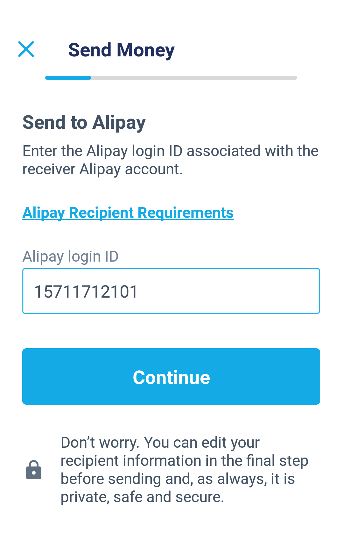Click the Alipay login ID field label

(x=70, y=257)
